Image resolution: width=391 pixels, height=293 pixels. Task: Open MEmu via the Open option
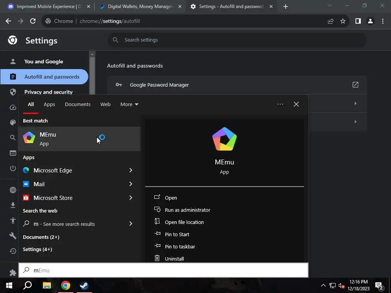tap(171, 198)
